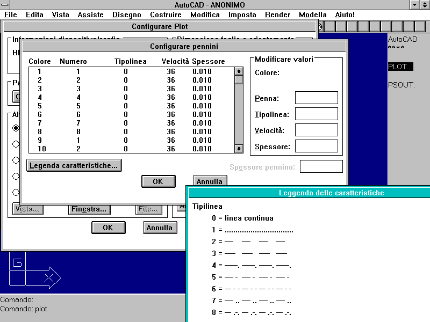Select the Colore 6 row in pen list

(x=132, y=114)
